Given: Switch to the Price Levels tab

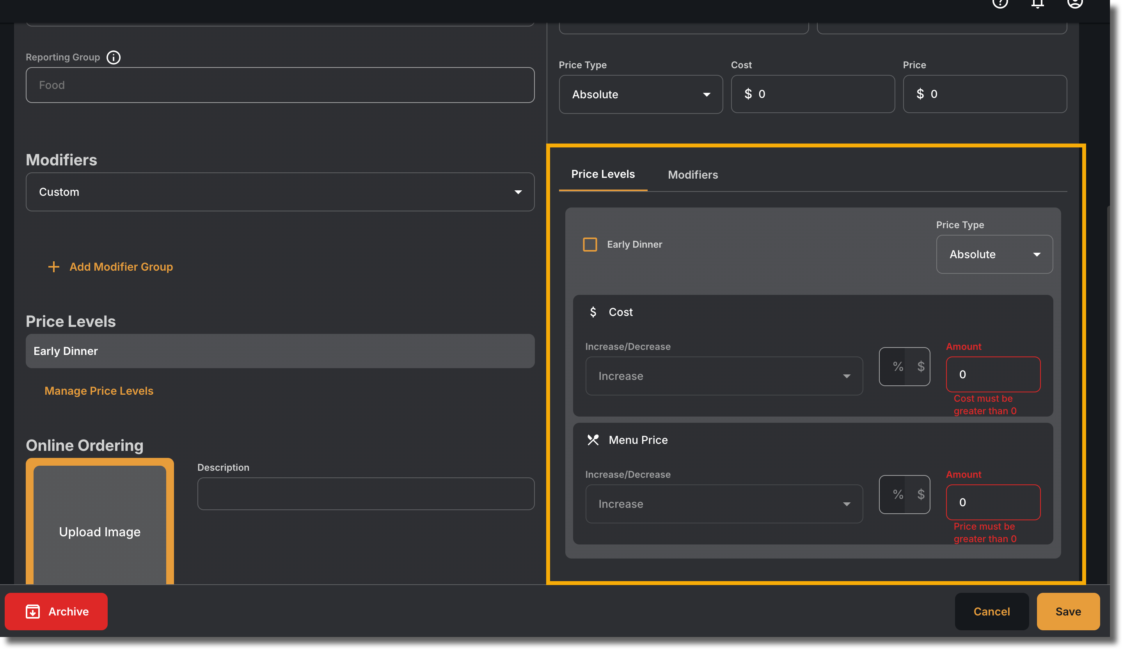Looking at the screenshot, I should tap(603, 174).
